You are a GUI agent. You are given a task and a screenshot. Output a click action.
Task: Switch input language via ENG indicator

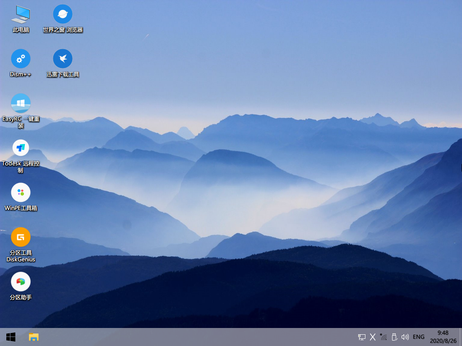419,337
